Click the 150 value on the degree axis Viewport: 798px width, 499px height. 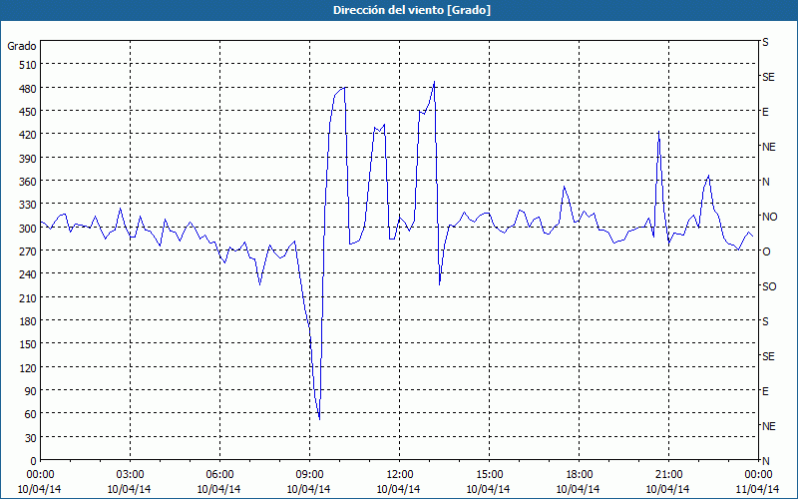tap(28, 344)
